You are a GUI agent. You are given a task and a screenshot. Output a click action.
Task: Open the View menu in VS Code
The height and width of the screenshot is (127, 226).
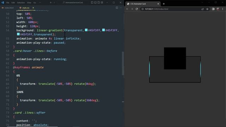tap(29, 2)
